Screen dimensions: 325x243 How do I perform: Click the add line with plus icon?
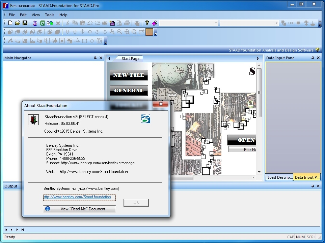[x=10, y=41]
